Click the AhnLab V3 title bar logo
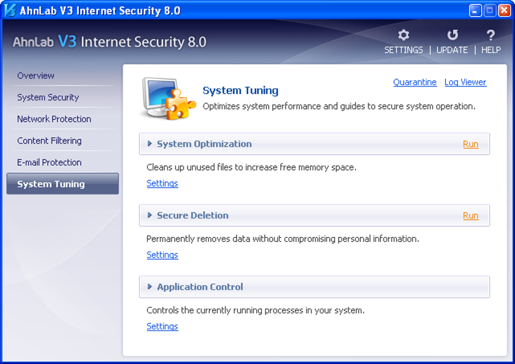This screenshot has width=515, height=364. tap(10, 10)
